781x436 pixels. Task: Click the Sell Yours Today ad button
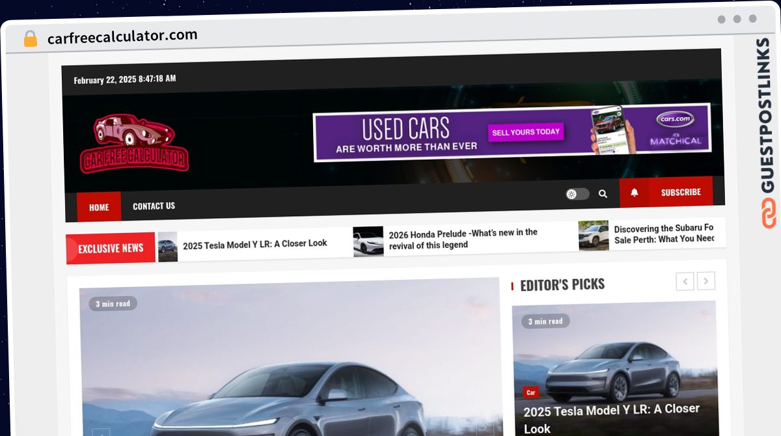pyautogui.click(x=526, y=132)
